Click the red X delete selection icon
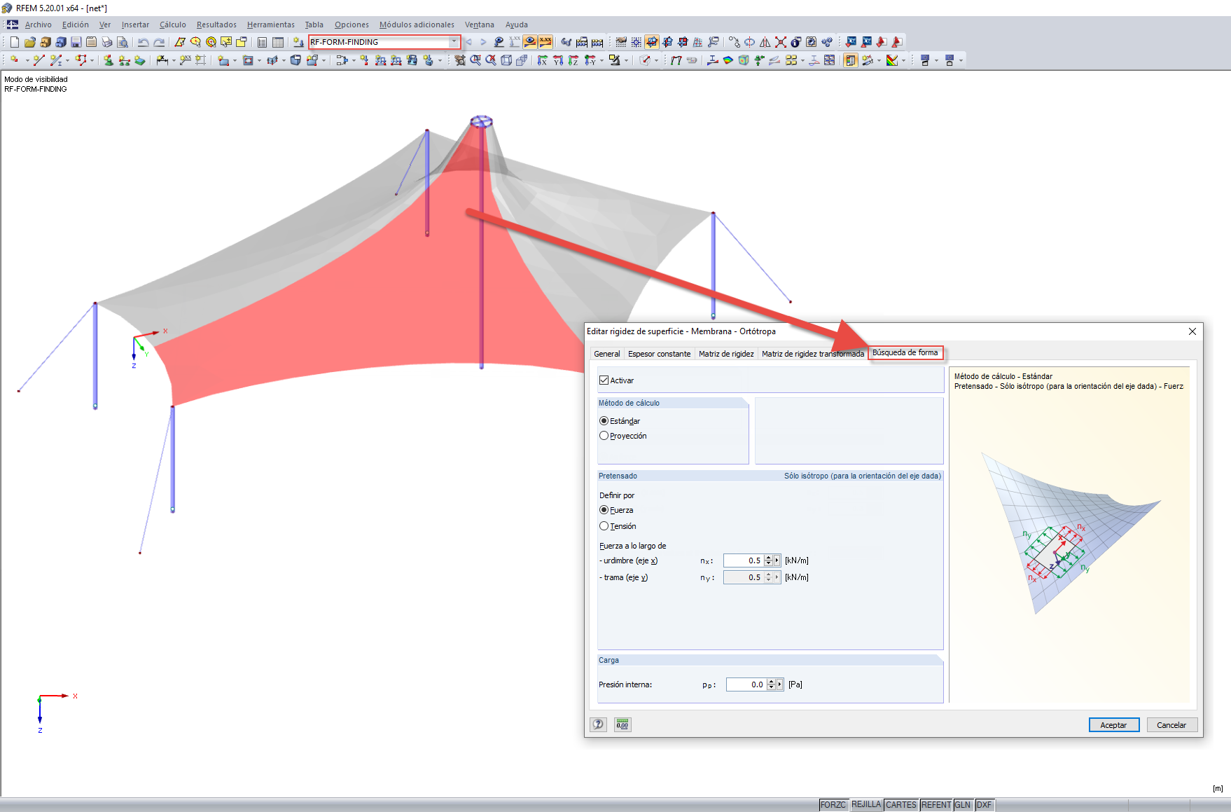1231x812 pixels. 781,42
